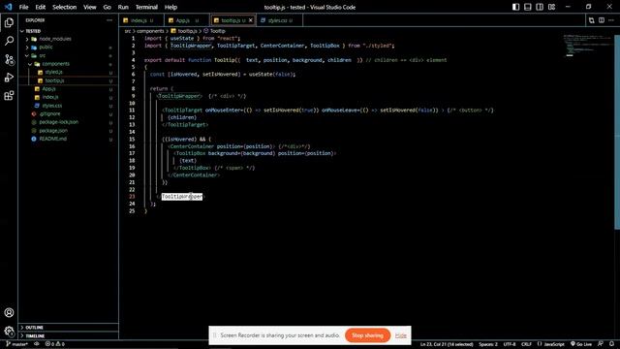The image size is (620, 349).
Task: Open the Go menu
Action: coord(108,7)
